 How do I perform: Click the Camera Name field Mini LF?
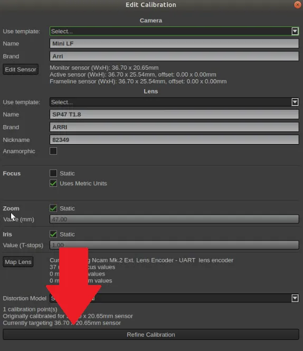point(174,43)
